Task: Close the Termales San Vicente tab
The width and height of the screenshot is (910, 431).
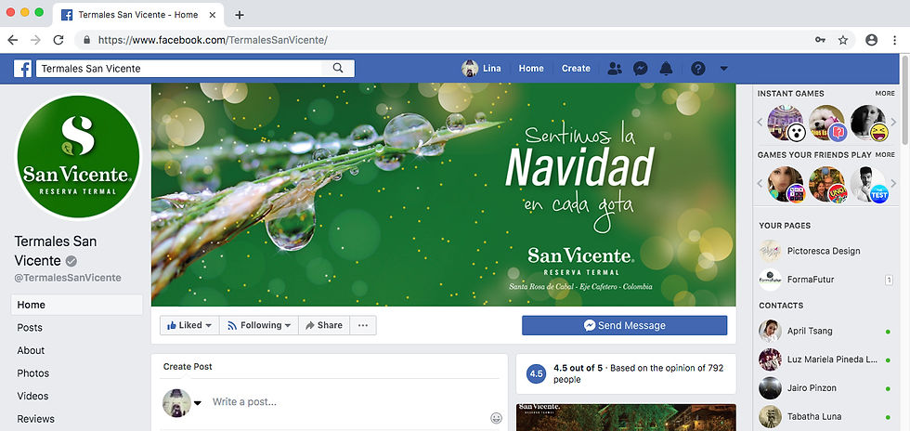Action: pyautogui.click(x=214, y=15)
